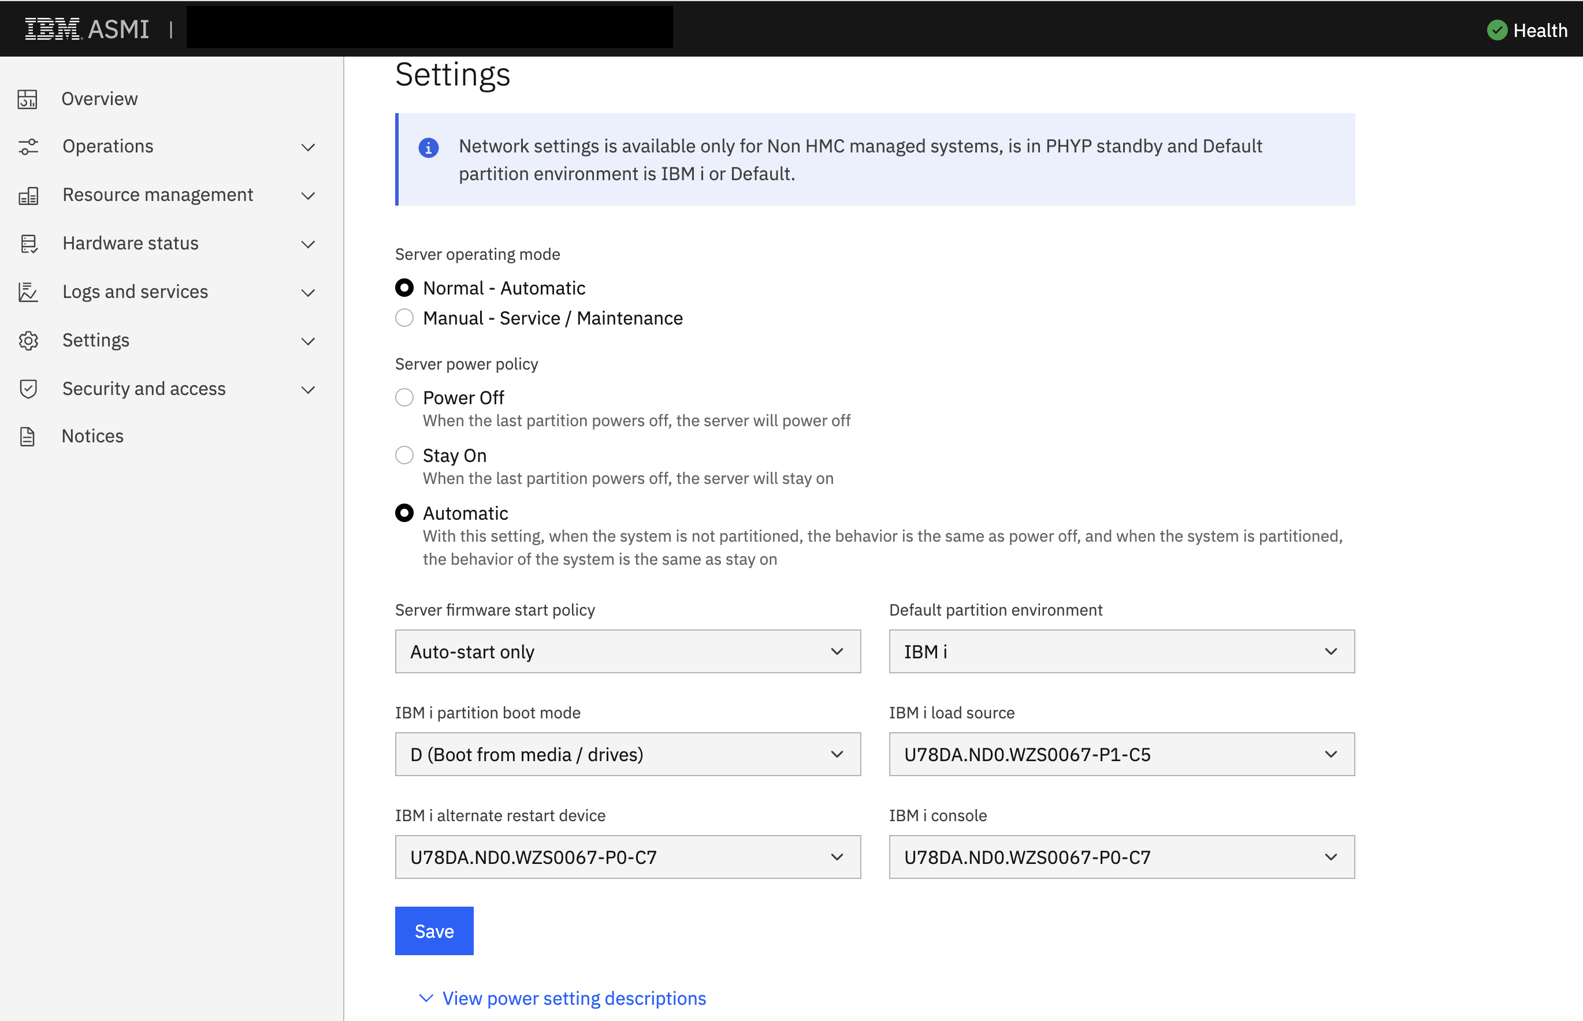Click the 'IBM i partition boot mode' label
This screenshot has width=1583, height=1021.
click(488, 713)
